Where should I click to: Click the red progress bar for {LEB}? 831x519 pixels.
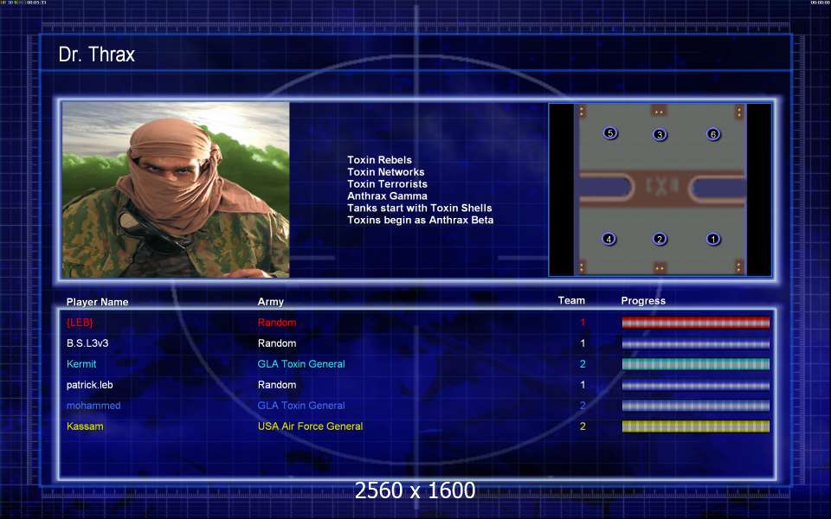click(x=695, y=323)
